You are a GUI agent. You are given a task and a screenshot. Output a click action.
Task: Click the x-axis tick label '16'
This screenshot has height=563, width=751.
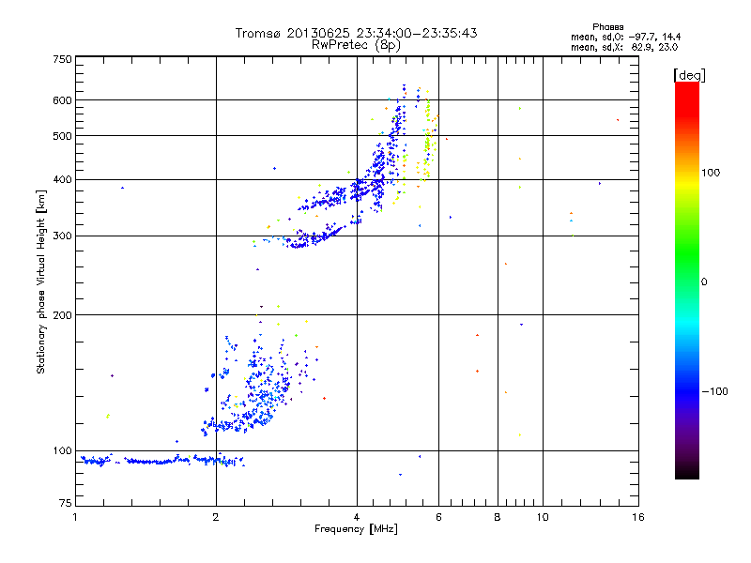pyautogui.click(x=638, y=517)
